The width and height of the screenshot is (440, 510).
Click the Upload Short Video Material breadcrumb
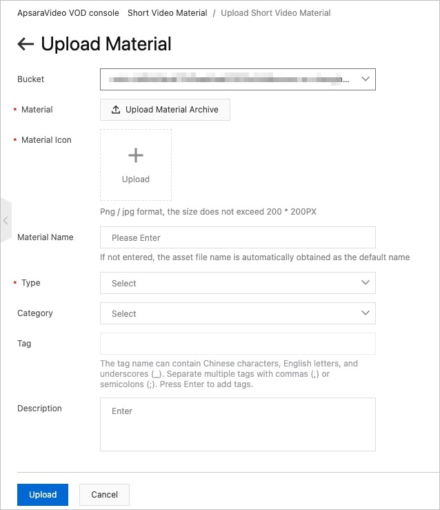(275, 13)
